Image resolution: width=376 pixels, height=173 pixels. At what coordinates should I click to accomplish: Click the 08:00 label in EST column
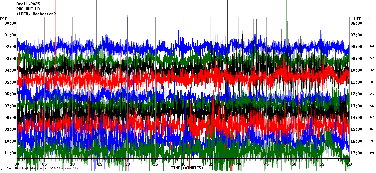pyautogui.click(x=10, y=117)
